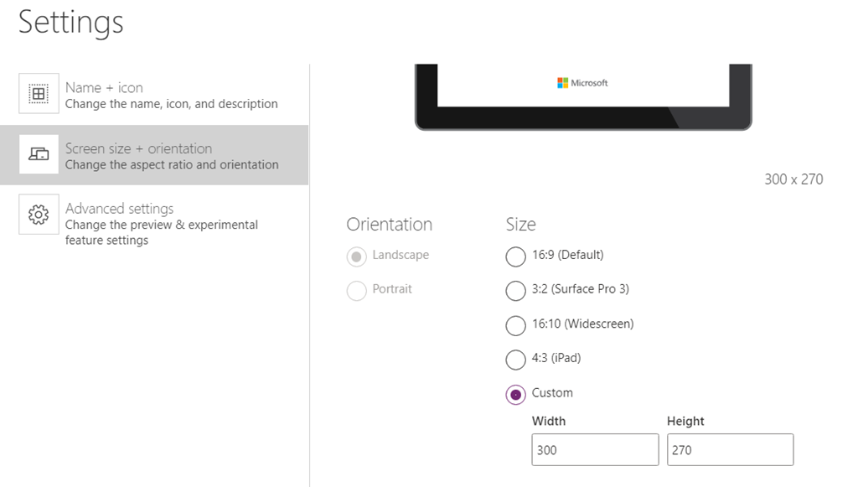Screen dimensions: 858x487
Task: Open Screen size + orientation section
Action: coord(154,155)
